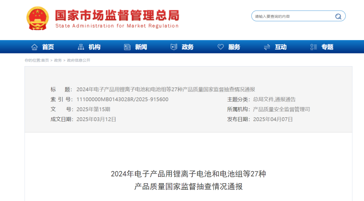The width and height of the screenshot is (364, 201).
Task: Click the publish date 2025年04月07日
Action: pyautogui.click(x=273, y=119)
